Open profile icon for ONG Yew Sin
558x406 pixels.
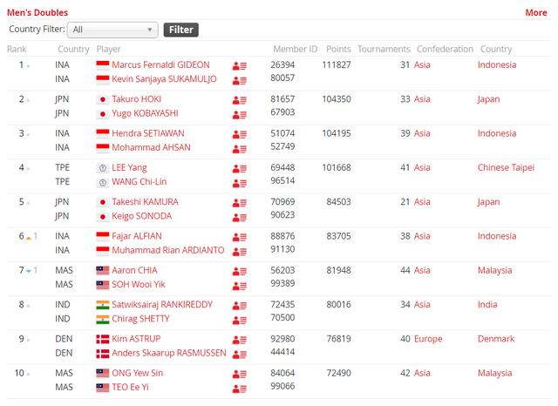(240, 374)
